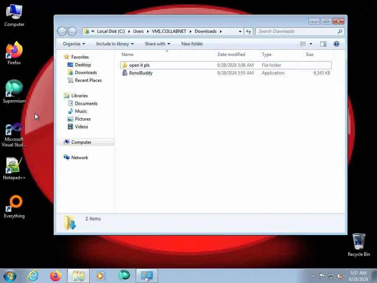Image resolution: width=377 pixels, height=283 pixels.
Task: Open the Organize menu
Action: click(x=74, y=44)
